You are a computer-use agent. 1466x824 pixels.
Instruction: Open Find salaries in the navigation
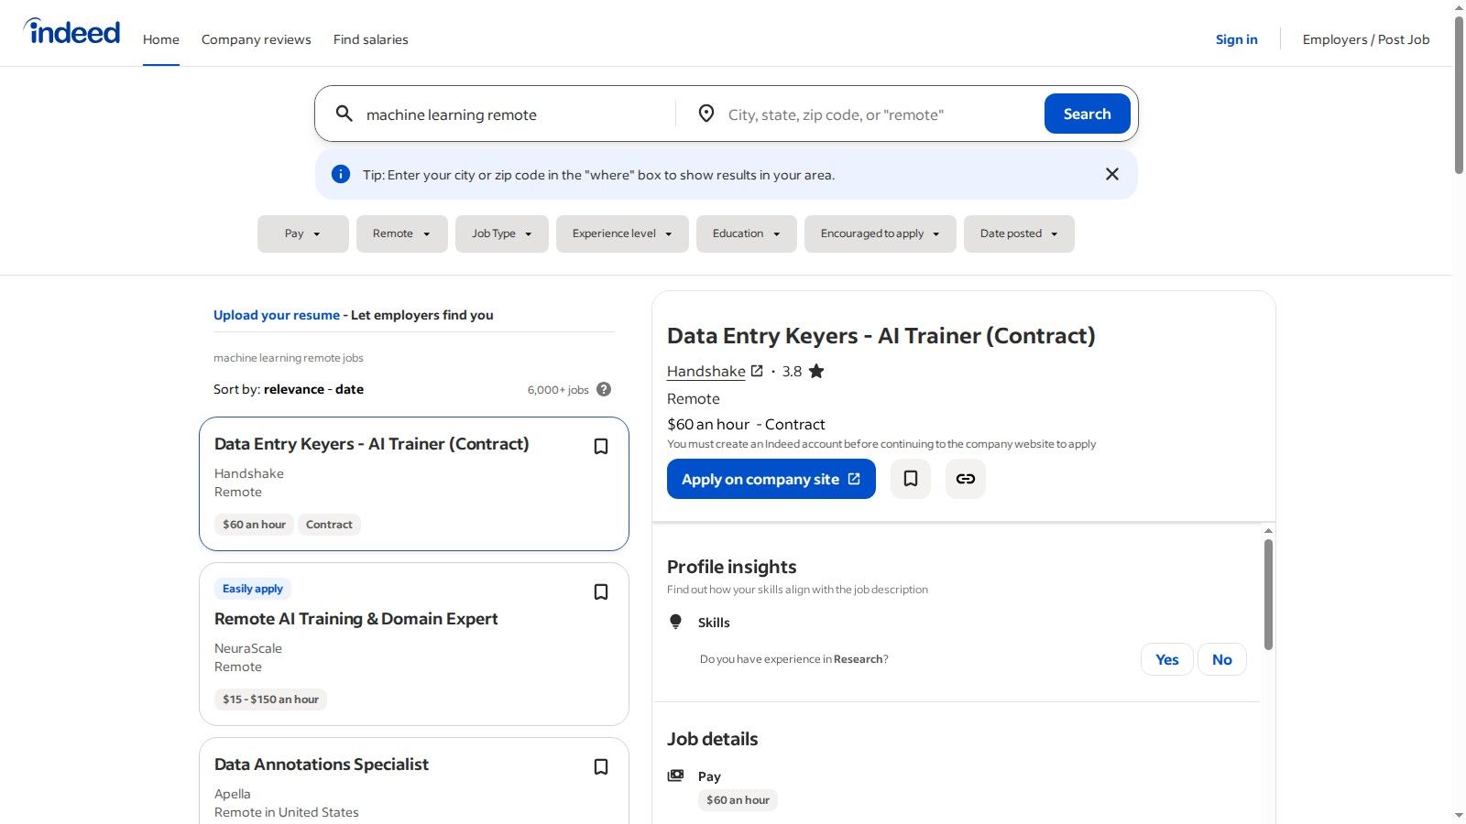(x=370, y=39)
